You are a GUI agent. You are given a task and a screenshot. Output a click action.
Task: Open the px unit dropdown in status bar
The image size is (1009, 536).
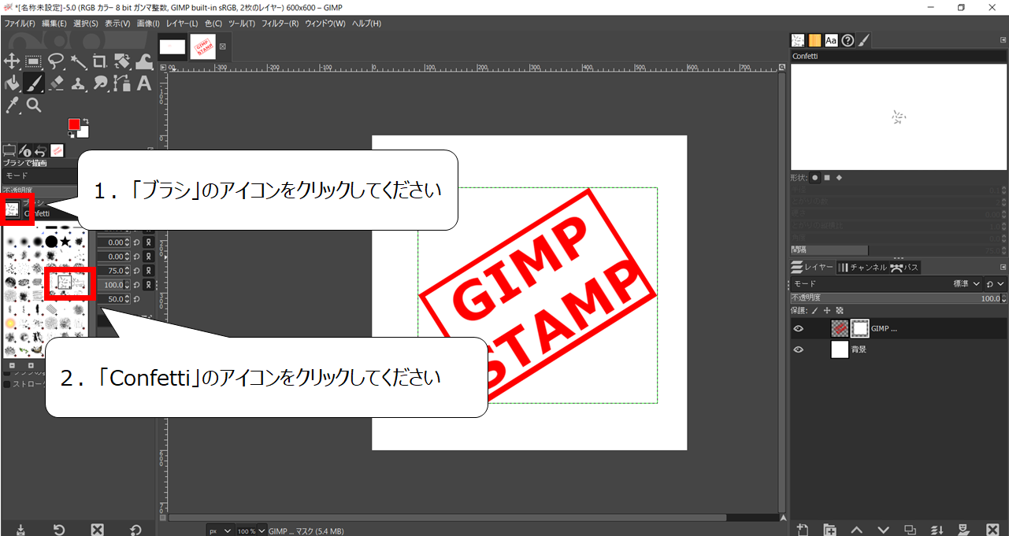(x=220, y=531)
